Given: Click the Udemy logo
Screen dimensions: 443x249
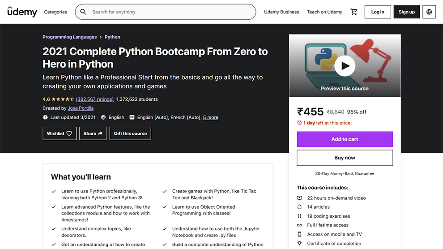Looking at the screenshot, I should (x=22, y=12).
